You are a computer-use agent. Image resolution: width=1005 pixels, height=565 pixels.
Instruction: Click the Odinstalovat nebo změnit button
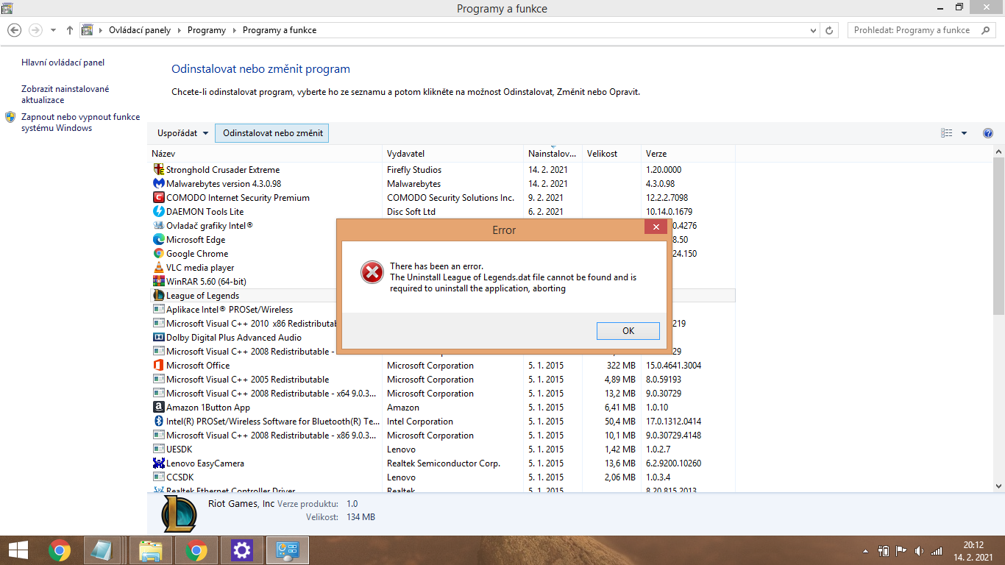pyautogui.click(x=273, y=133)
